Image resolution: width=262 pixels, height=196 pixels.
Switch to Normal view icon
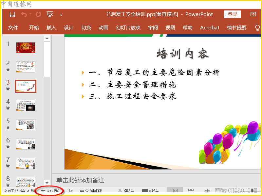(175, 191)
